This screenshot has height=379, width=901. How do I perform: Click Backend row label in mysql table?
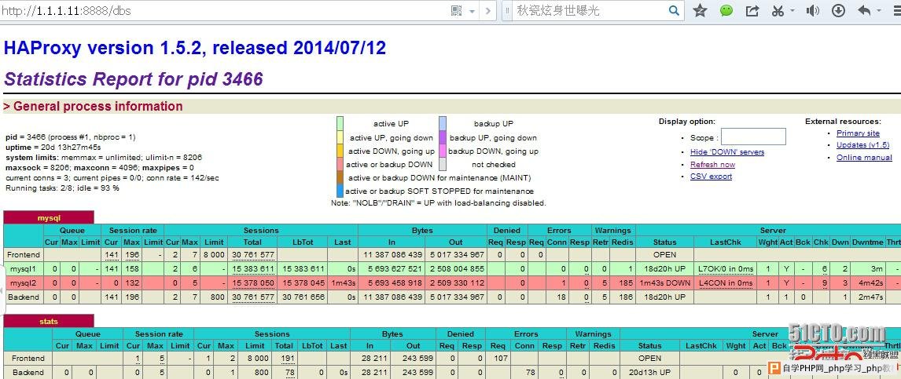point(23,297)
